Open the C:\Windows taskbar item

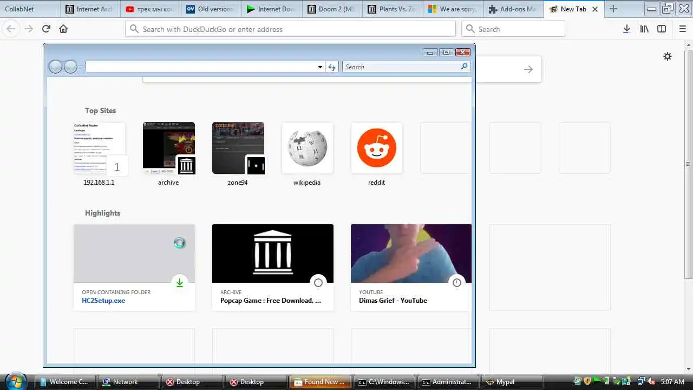coord(385,382)
